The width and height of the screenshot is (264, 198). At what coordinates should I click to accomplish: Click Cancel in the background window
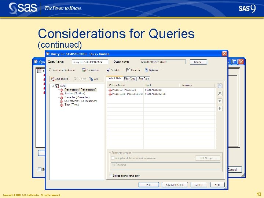point(235,169)
